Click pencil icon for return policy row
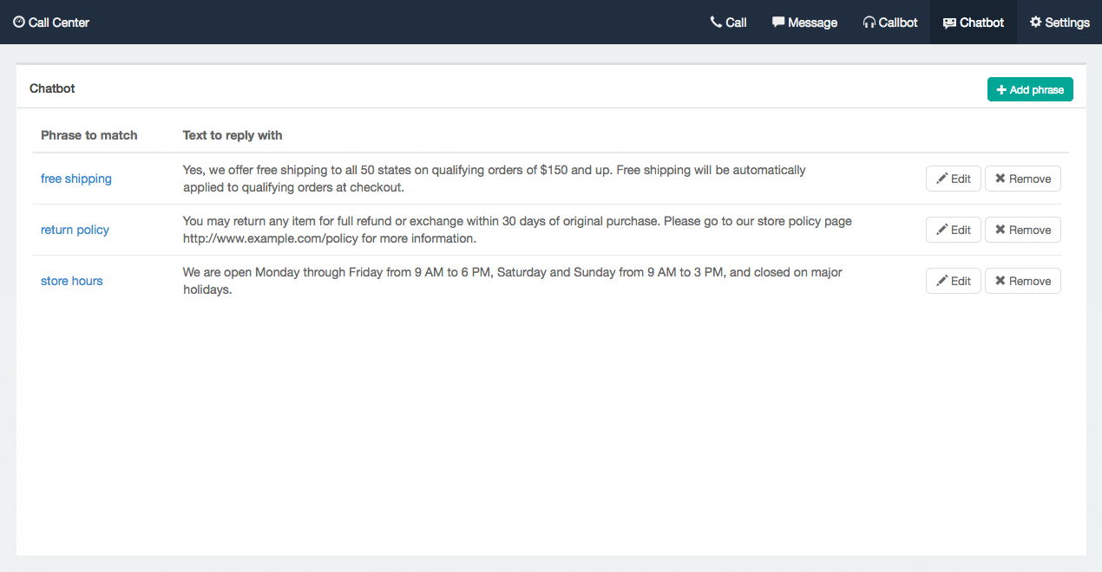The width and height of the screenshot is (1102, 572). [941, 230]
